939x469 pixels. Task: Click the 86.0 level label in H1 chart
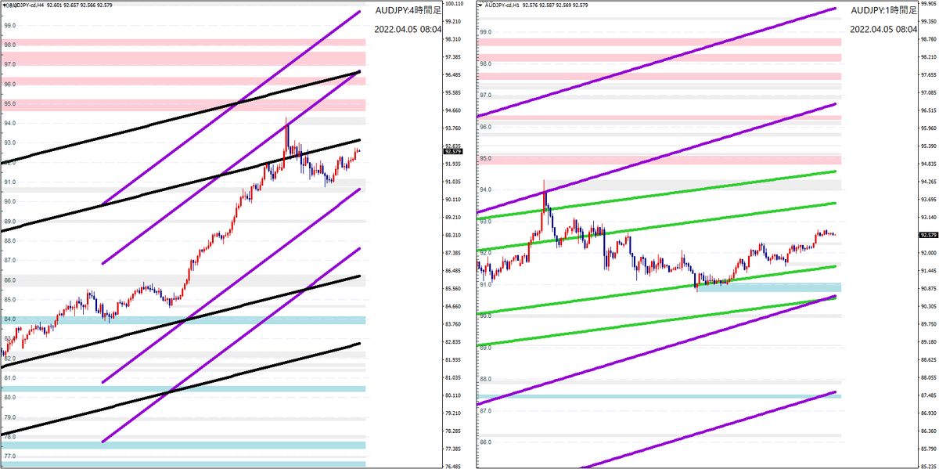pyautogui.click(x=485, y=442)
